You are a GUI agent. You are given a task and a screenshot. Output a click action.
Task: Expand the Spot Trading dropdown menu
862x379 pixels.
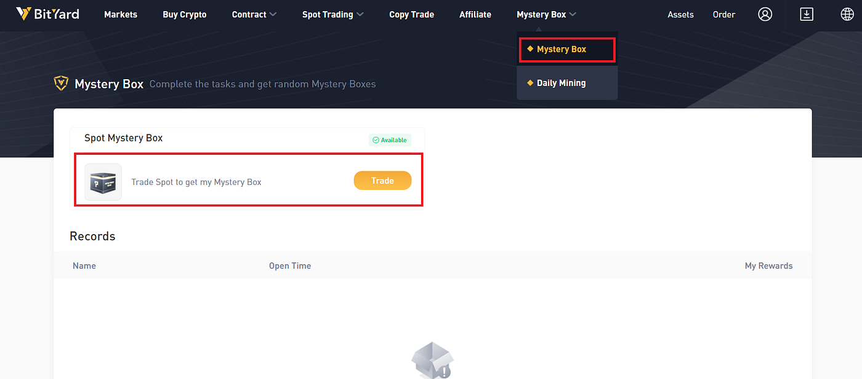333,14
